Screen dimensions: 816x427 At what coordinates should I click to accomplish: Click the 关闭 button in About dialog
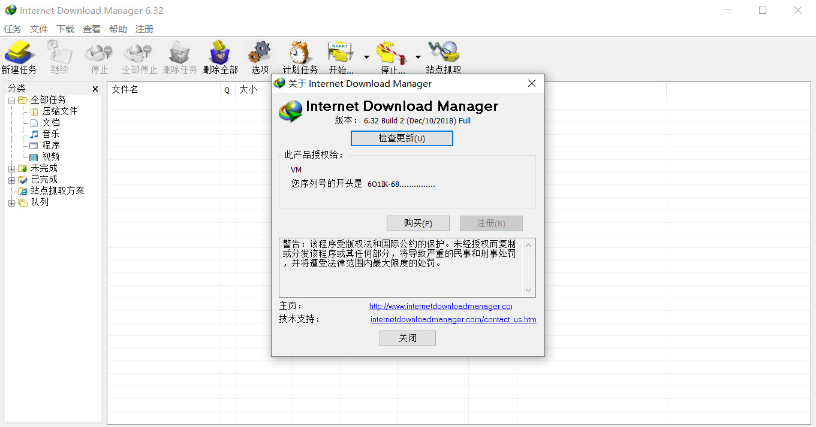coord(408,338)
